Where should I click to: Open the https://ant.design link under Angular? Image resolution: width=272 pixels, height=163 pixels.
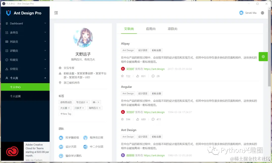(x=154, y=112)
